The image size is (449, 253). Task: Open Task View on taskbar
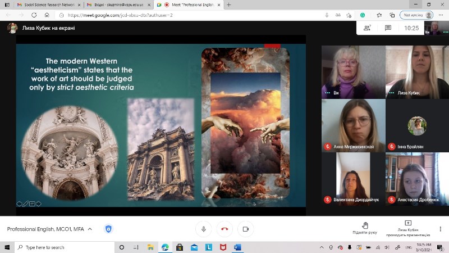[136, 247]
